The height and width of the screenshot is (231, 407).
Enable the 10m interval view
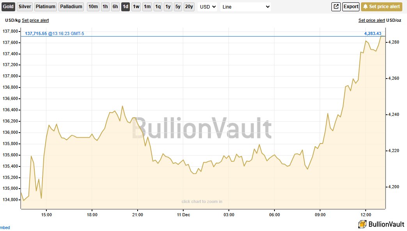point(93,6)
